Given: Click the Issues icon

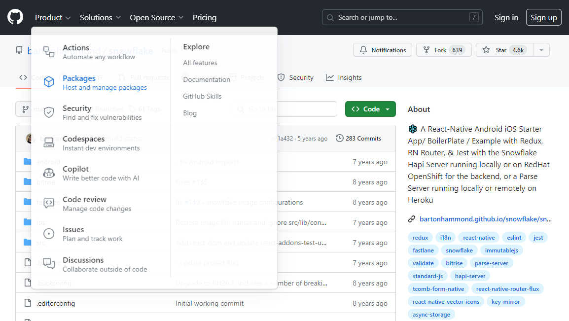Looking at the screenshot, I should pyautogui.click(x=48, y=234).
